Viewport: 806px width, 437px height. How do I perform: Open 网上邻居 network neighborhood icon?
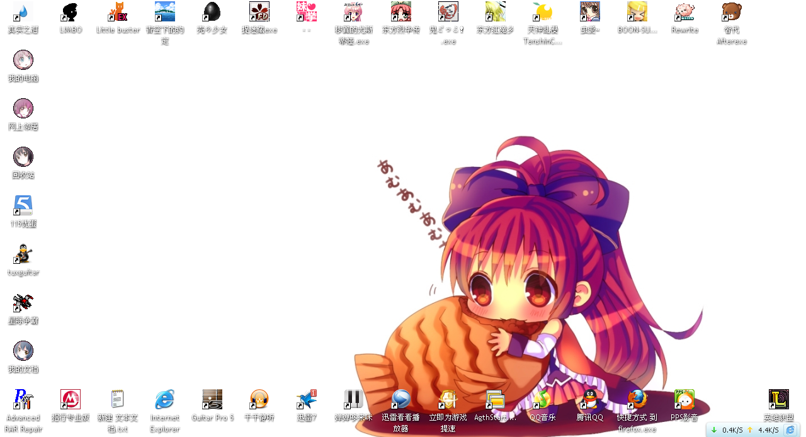(23, 108)
